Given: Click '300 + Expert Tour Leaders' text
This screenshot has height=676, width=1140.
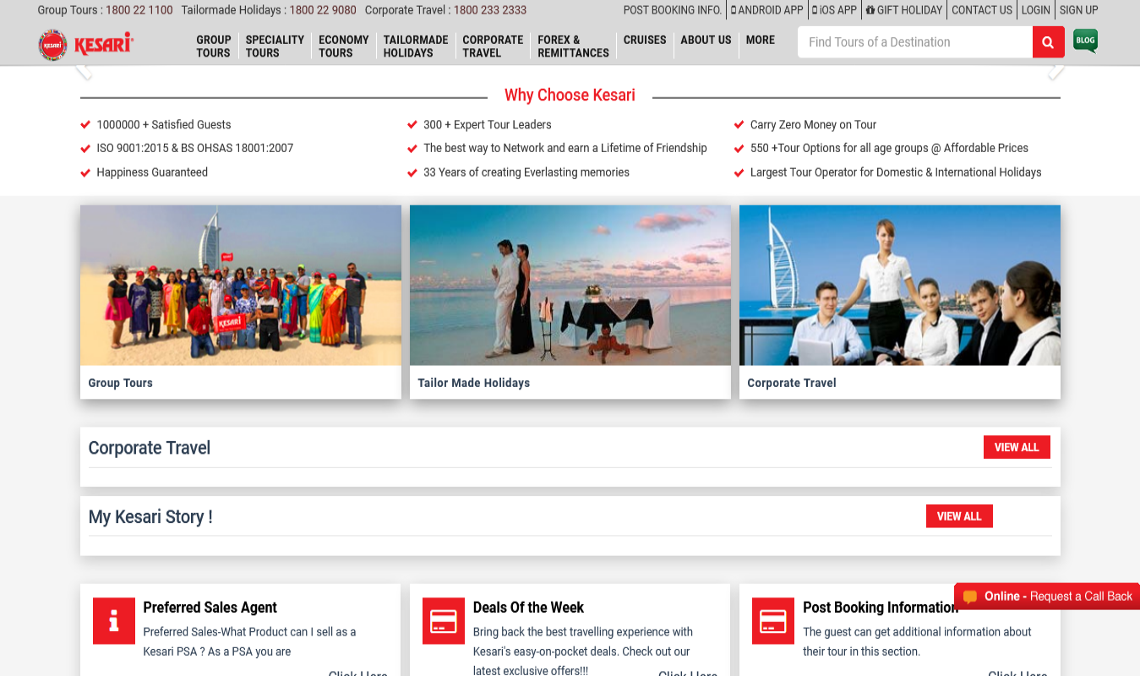Looking at the screenshot, I should click(488, 124).
